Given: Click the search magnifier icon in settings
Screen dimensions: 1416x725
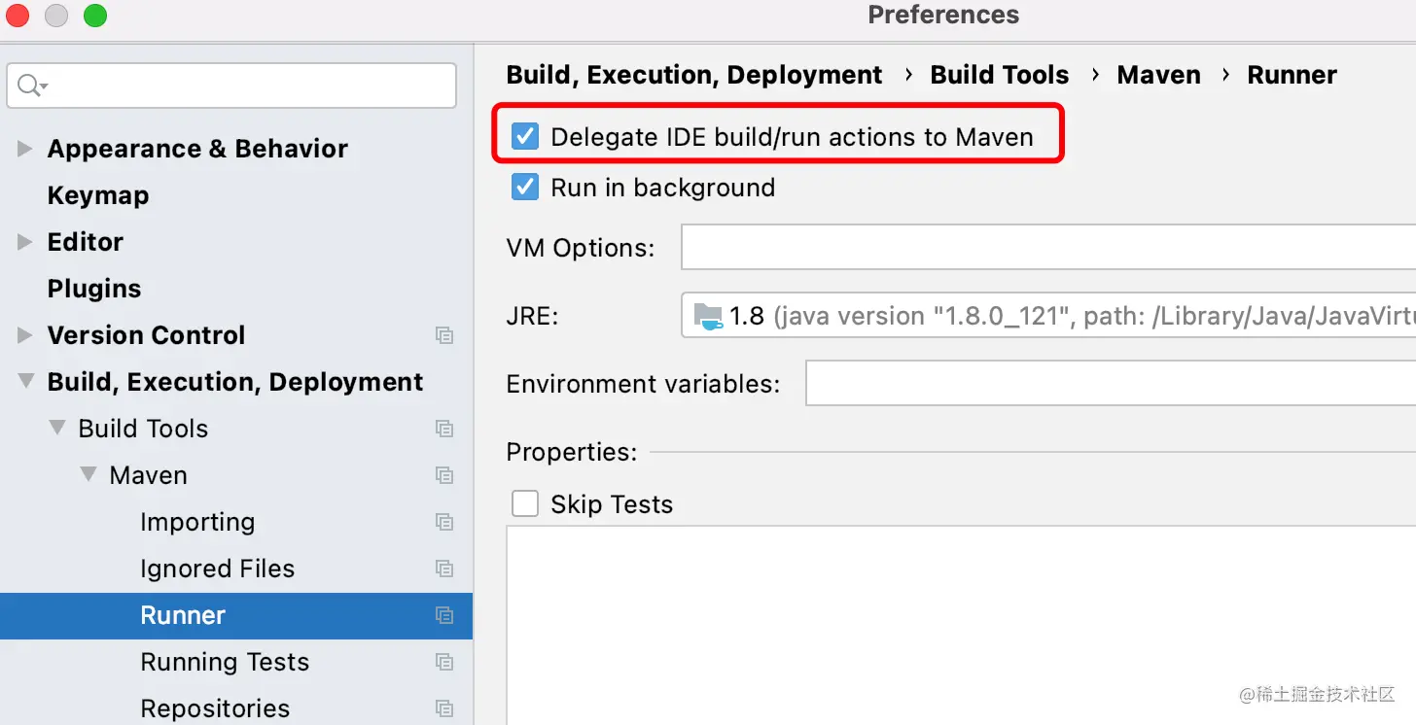Looking at the screenshot, I should pos(30,86).
